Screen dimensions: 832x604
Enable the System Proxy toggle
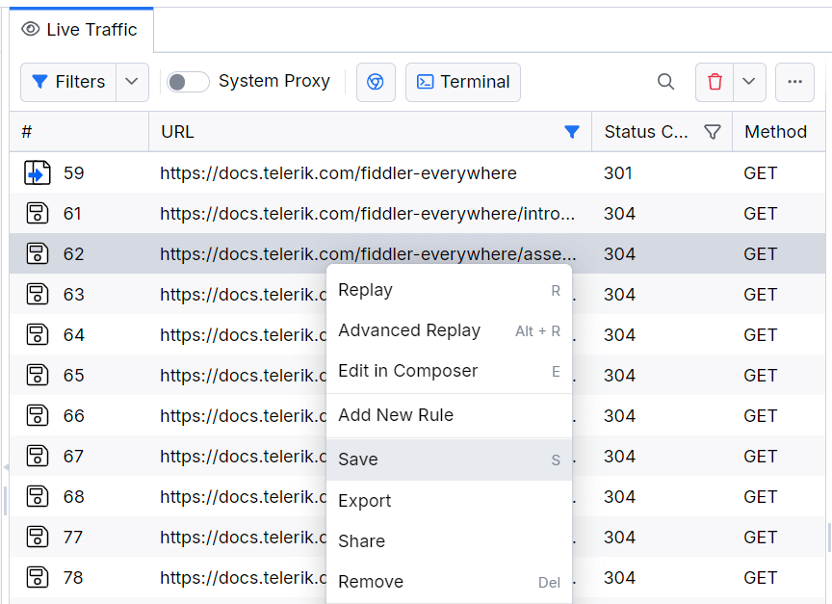coord(187,82)
